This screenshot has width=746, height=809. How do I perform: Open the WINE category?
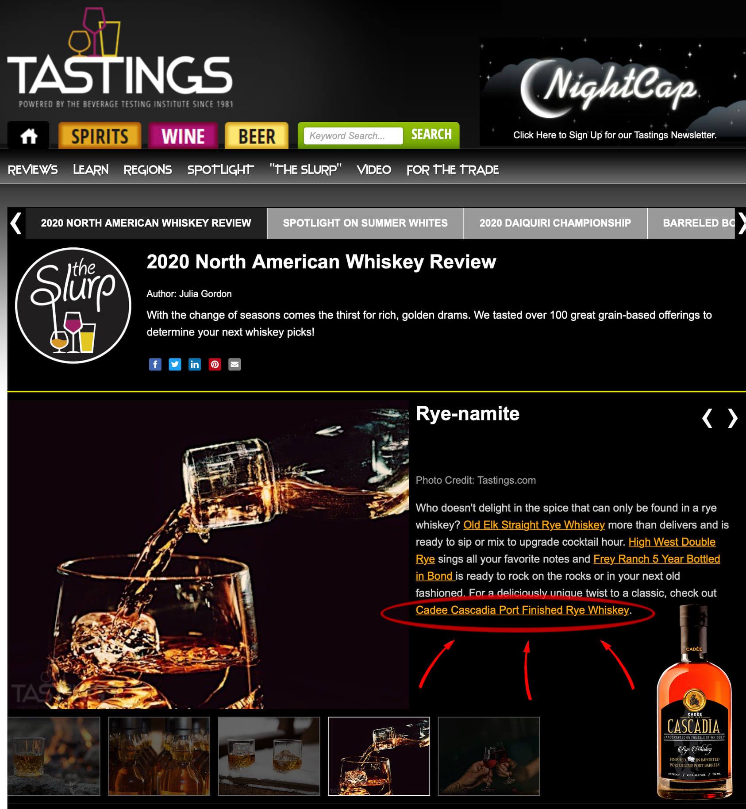(x=183, y=135)
